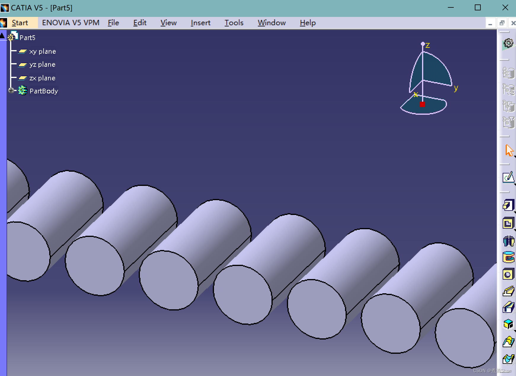Open the Edit menu
Image resolution: width=516 pixels, height=376 pixels.
tap(140, 23)
